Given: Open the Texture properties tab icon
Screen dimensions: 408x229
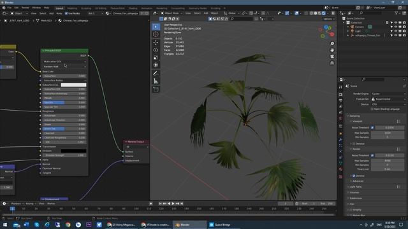Looking at the screenshot, I should 340,177.
